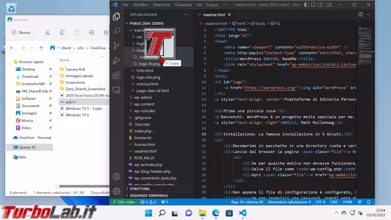Open the Remote Explorer view
This screenshot has width=391, height=220.
coord(116,90)
